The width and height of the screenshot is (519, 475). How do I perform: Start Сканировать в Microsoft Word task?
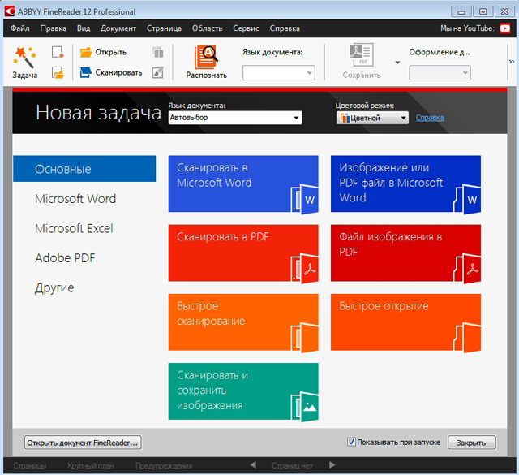pos(243,184)
